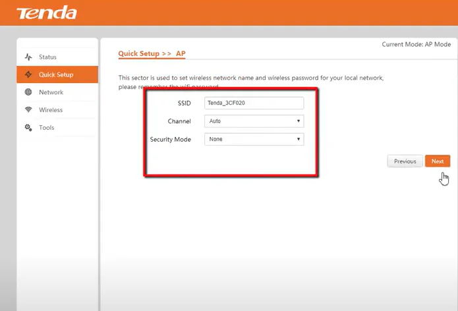Click the Previous button
The width and height of the screenshot is (458, 311).
tap(405, 161)
